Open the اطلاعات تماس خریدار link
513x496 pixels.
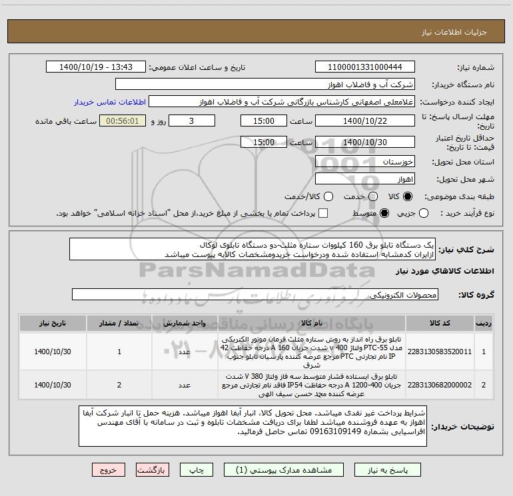pyautogui.click(x=110, y=102)
